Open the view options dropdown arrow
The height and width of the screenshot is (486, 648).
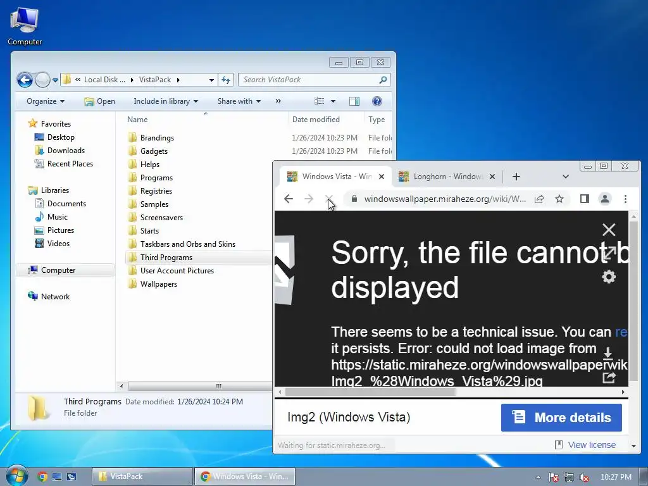[333, 101]
